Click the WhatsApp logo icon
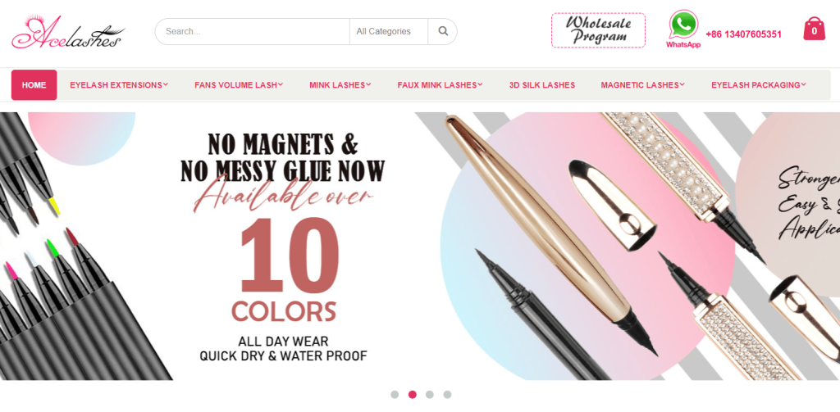Image resolution: width=840 pixels, height=412 pixels. point(683,25)
